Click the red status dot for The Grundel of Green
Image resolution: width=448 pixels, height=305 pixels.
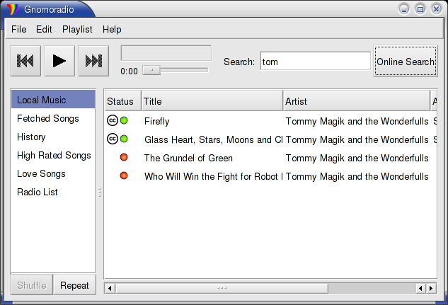point(124,158)
